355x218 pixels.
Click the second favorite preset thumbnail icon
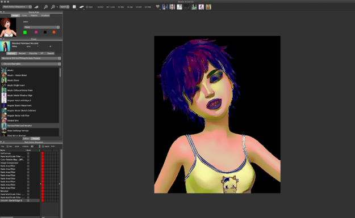(172, 7)
